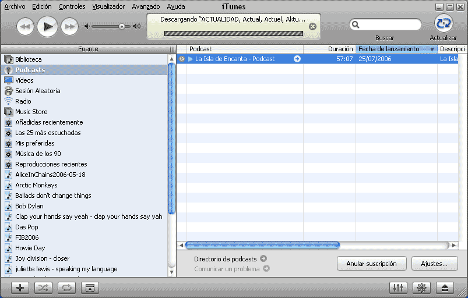This screenshot has width=468, height=298.
Task: Open Clap your hands say yeah playlist
Action: pos(85,217)
